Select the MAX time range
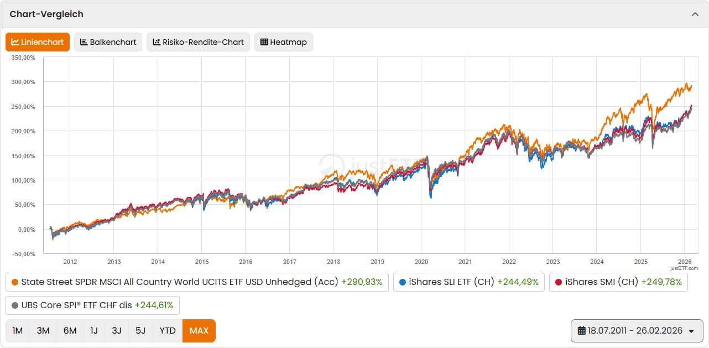Screen dimensions: 709x348 (199, 331)
